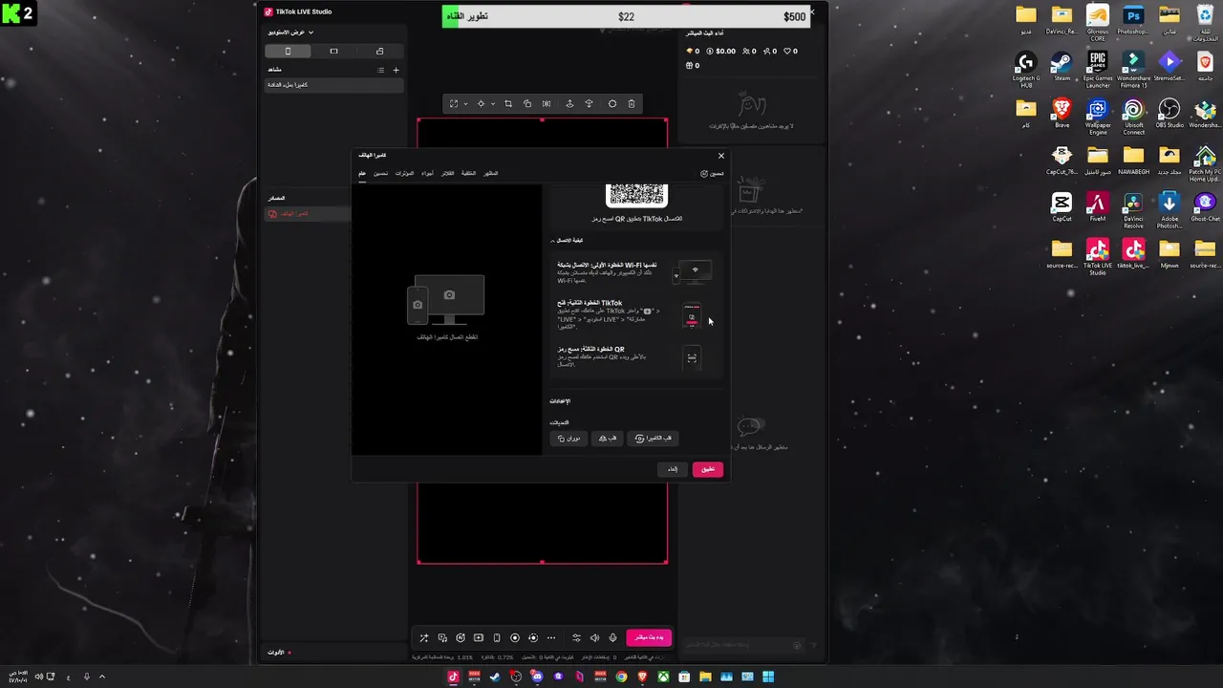Click the Windows Start button in the taskbar

pyautogui.click(x=768, y=677)
